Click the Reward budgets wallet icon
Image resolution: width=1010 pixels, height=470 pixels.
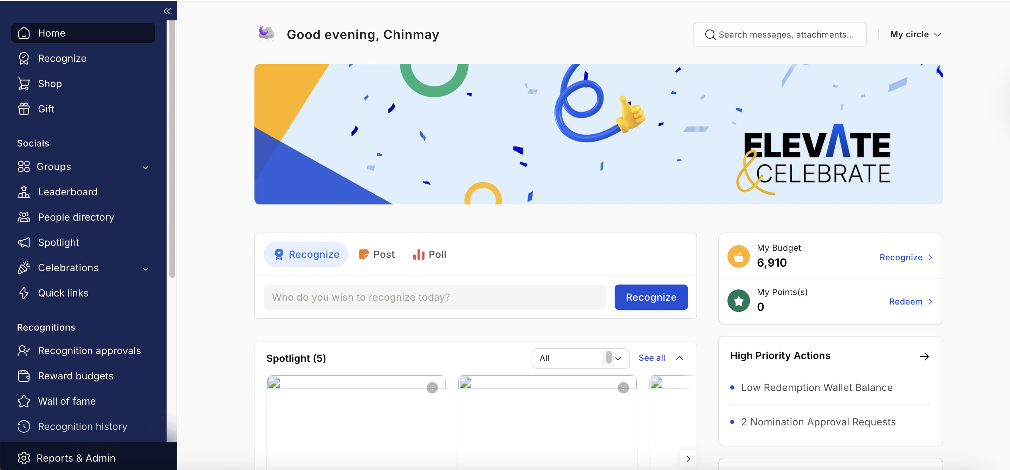[x=24, y=376]
